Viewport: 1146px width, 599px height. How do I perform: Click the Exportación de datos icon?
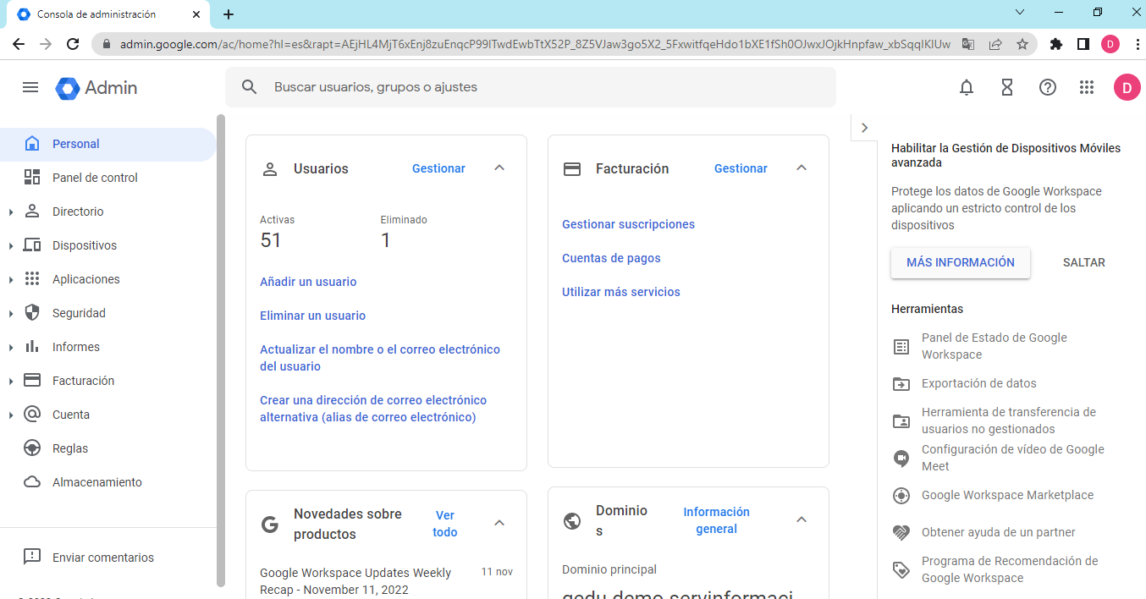pyautogui.click(x=901, y=384)
